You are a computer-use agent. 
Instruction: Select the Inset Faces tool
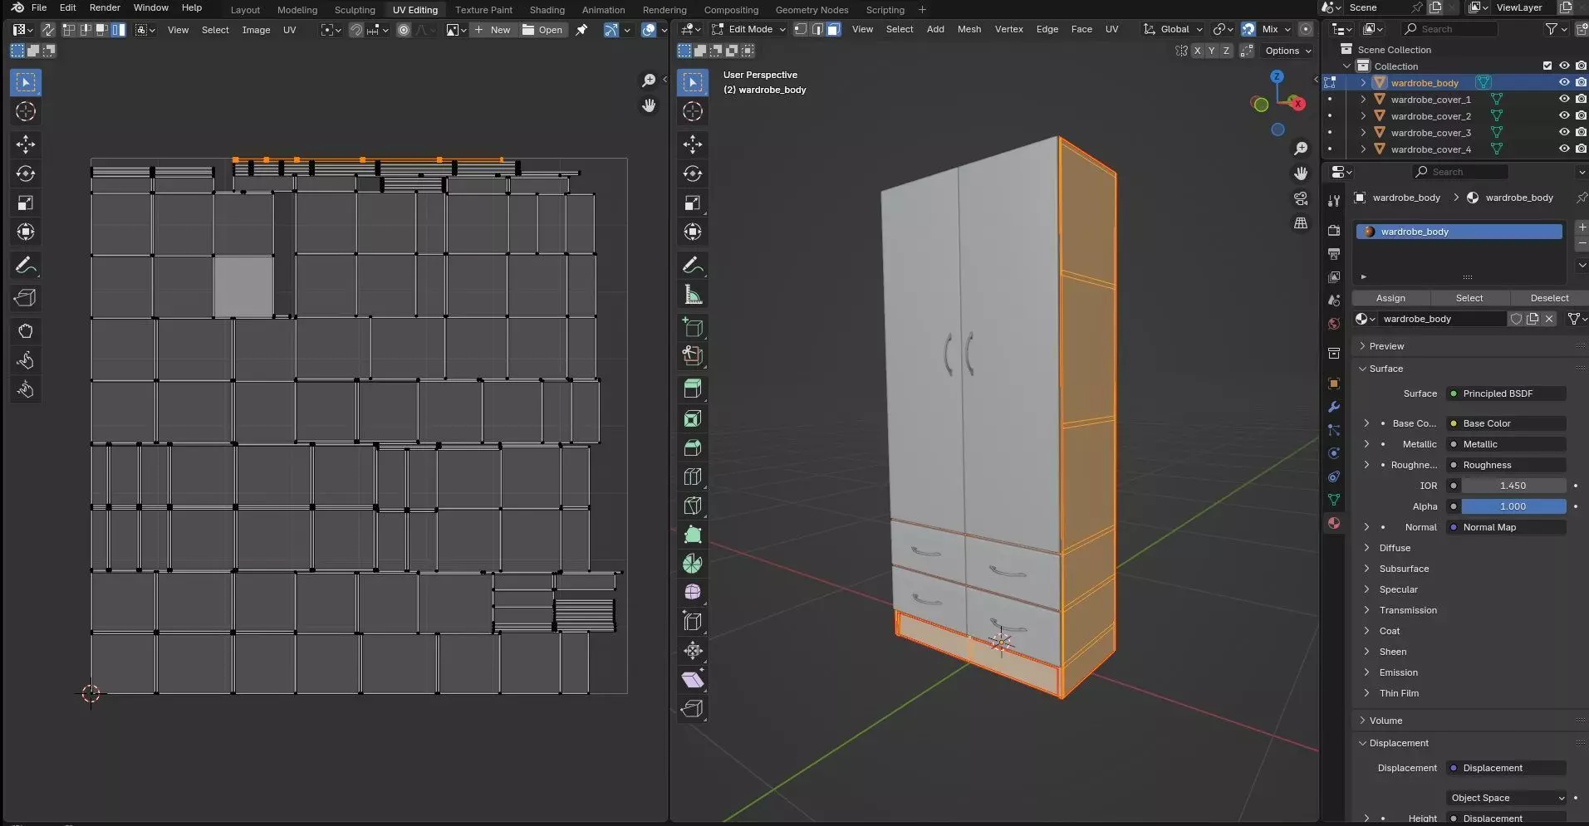point(693,418)
